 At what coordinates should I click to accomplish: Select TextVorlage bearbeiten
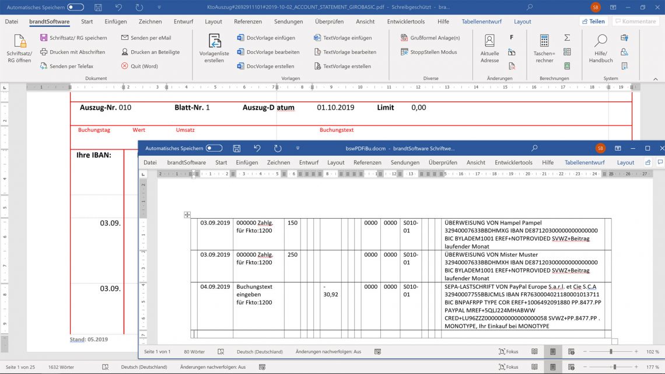coord(345,52)
